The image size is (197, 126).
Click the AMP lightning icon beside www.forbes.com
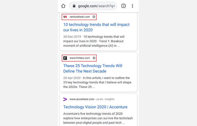pyautogui.click(x=94, y=58)
